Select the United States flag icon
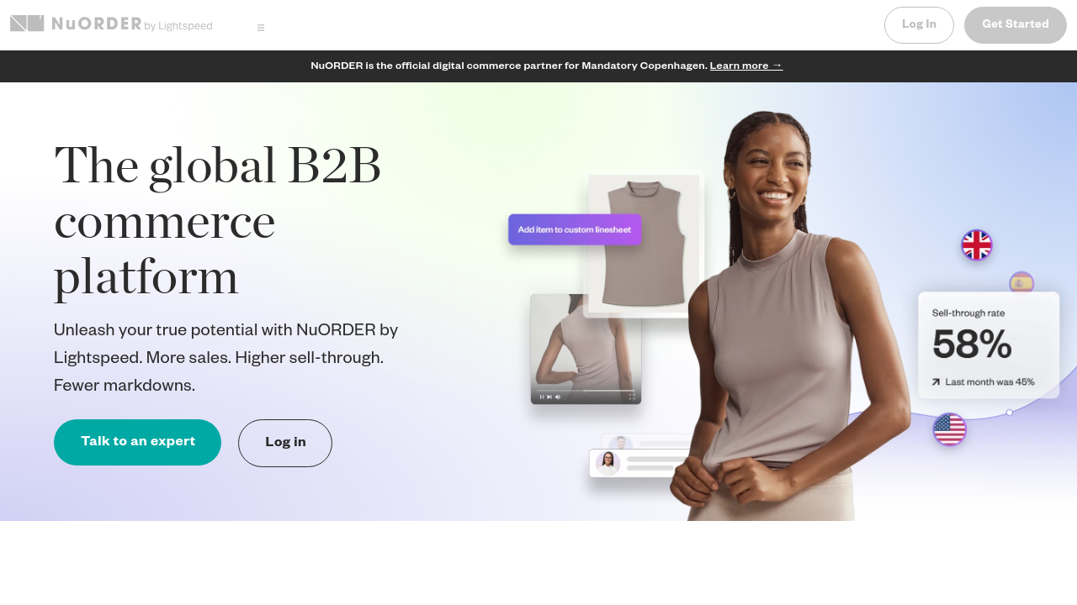Screen dimensions: 1077x605 pyautogui.click(x=950, y=429)
